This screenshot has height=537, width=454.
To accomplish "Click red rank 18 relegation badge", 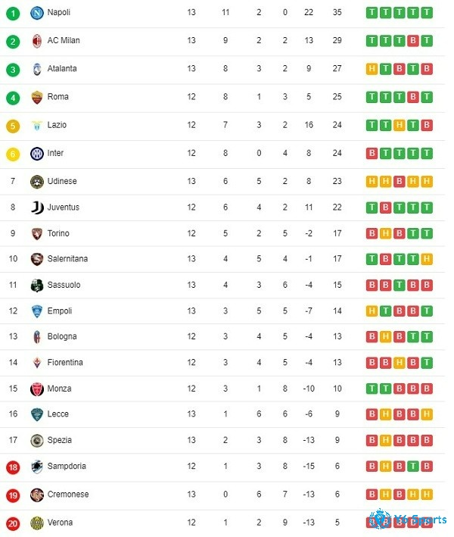I will pos(13,467).
